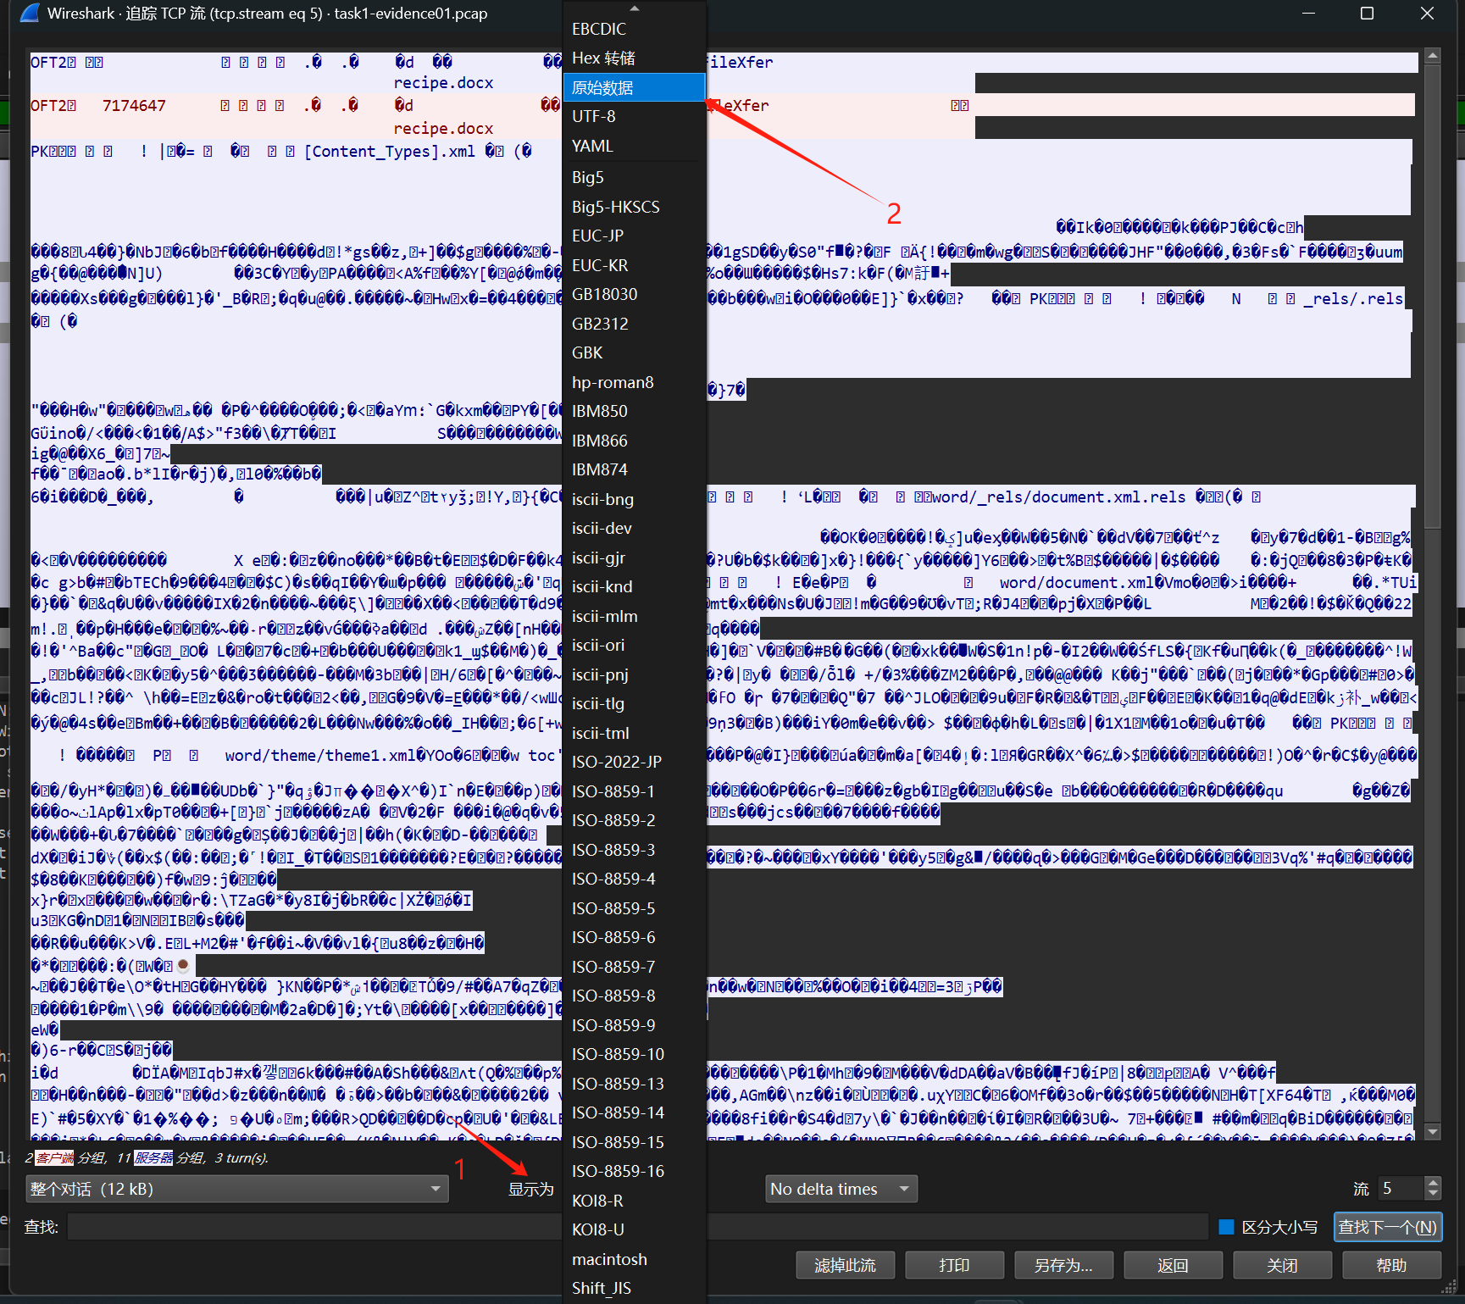This screenshot has height=1304, width=1465.
Task: Select YAML display format
Action: click(x=635, y=146)
